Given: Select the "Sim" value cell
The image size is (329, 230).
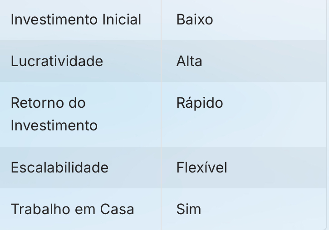Looking at the screenshot, I should [188, 209].
